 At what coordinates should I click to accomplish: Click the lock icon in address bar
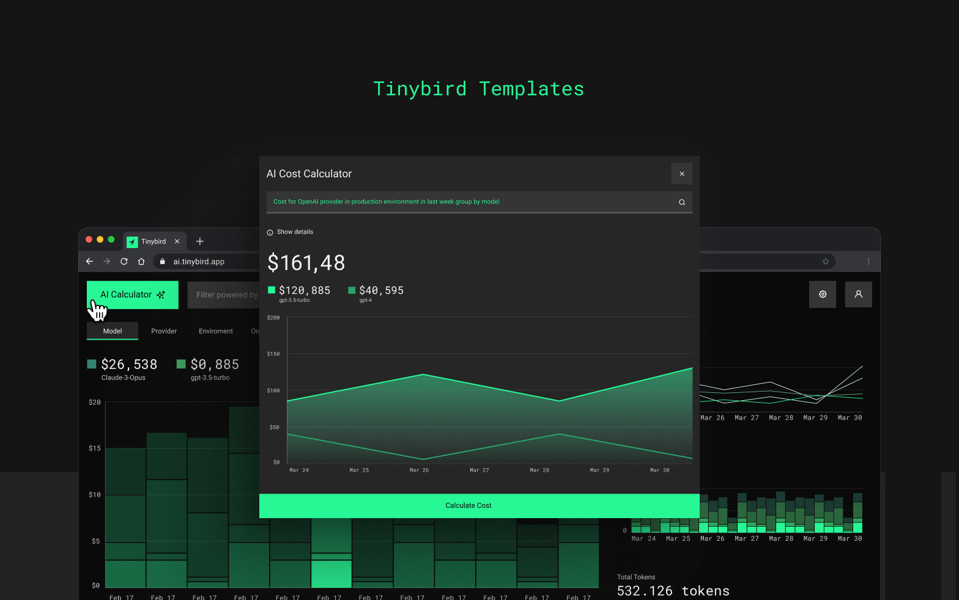(x=163, y=262)
